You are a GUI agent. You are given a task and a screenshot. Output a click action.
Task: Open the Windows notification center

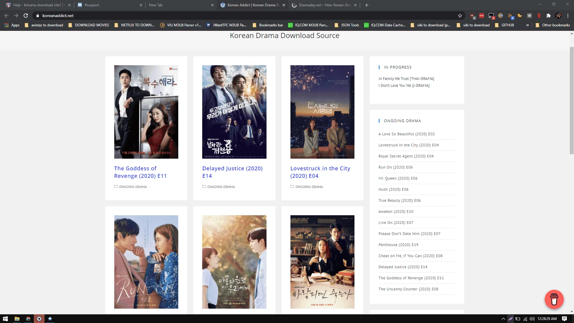click(x=564, y=319)
